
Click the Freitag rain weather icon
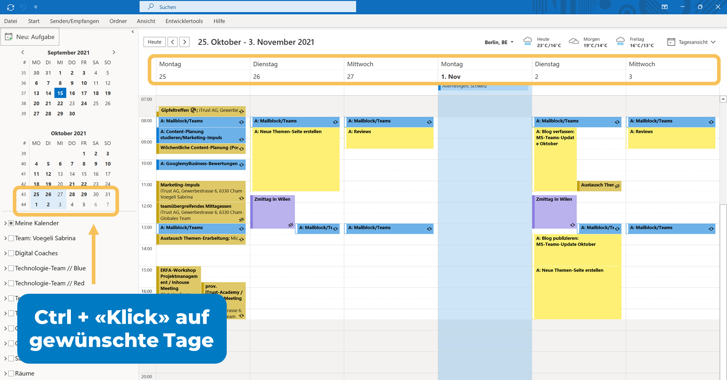click(620, 41)
